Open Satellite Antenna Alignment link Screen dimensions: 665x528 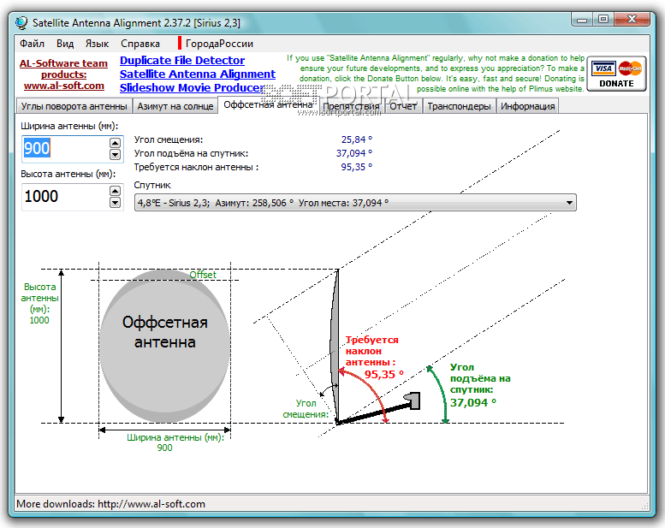[x=197, y=74]
